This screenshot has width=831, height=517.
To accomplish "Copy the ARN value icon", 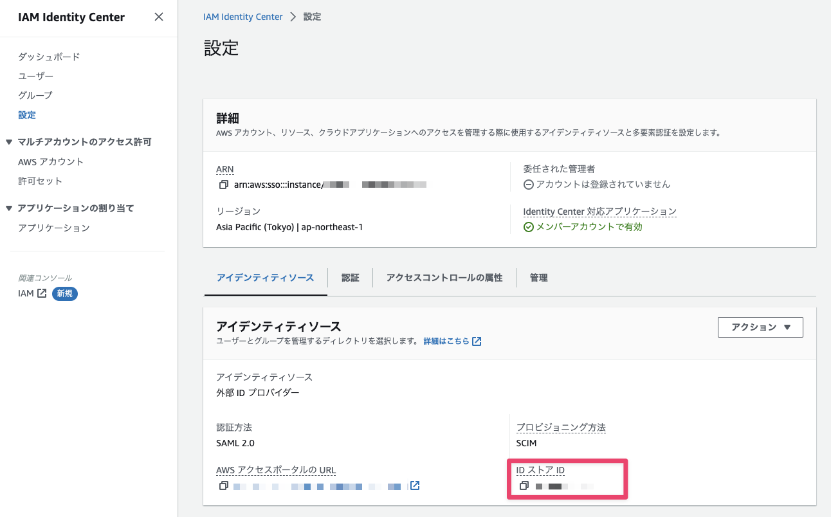I will [x=223, y=185].
